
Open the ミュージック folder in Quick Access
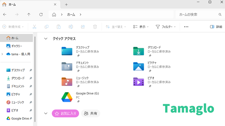pos(67,81)
